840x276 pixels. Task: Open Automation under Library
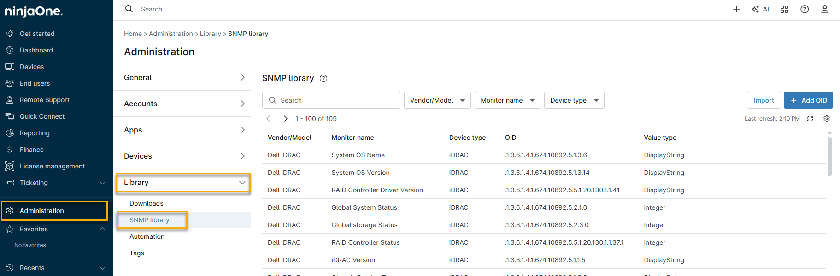click(x=147, y=236)
